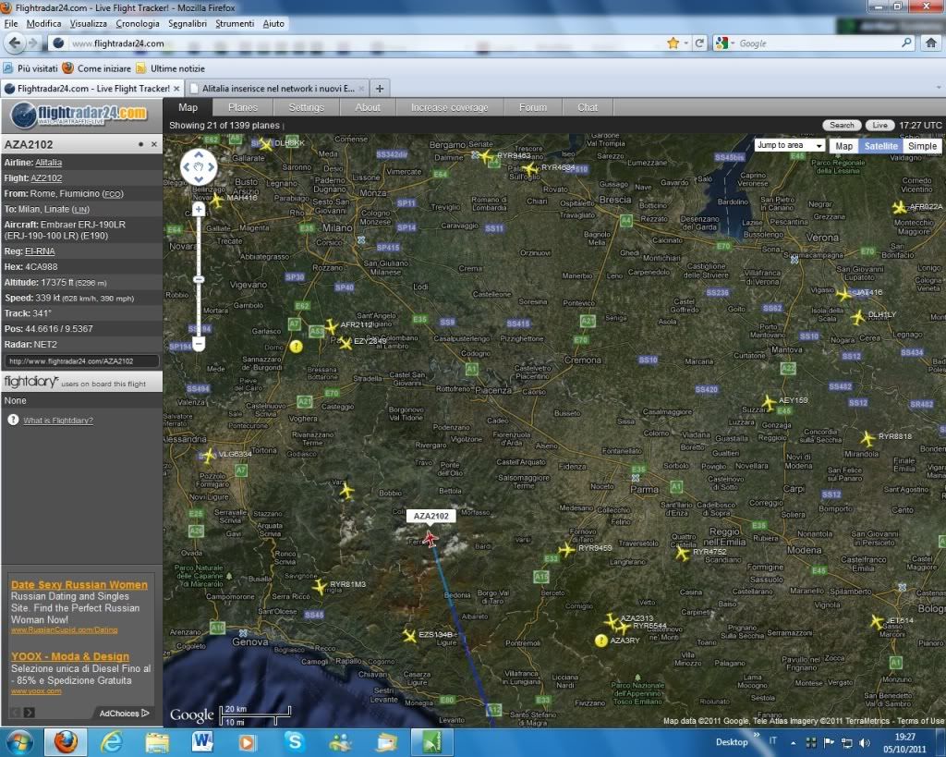
Task: Click the flight URL field in side panel
Action: point(82,361)
